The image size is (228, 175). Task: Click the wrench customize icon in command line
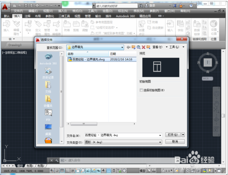(57, 160)
